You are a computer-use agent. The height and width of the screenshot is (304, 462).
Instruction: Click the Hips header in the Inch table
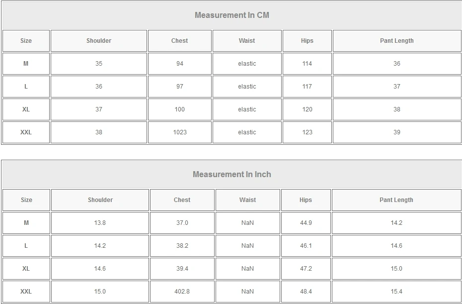coord(306,200)
